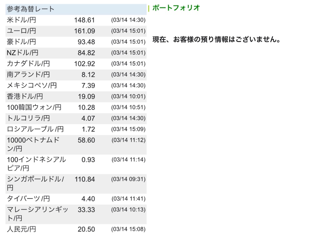Click the 7.39 peso rate
The width and height of the screenshot is (320, 238).
[88, 85]
